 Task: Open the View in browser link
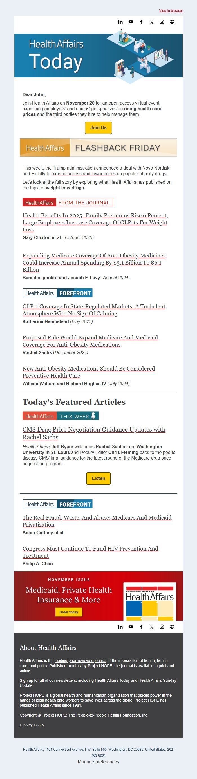pyautogui.click(x=171, y=11)
